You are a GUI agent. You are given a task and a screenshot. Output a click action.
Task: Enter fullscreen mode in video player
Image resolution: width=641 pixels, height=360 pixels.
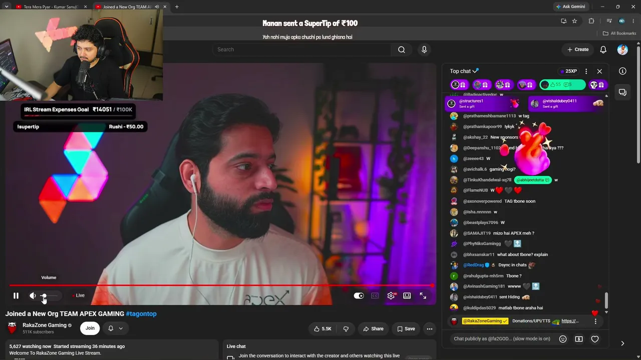pyautogui.click(x=423, y=295)
